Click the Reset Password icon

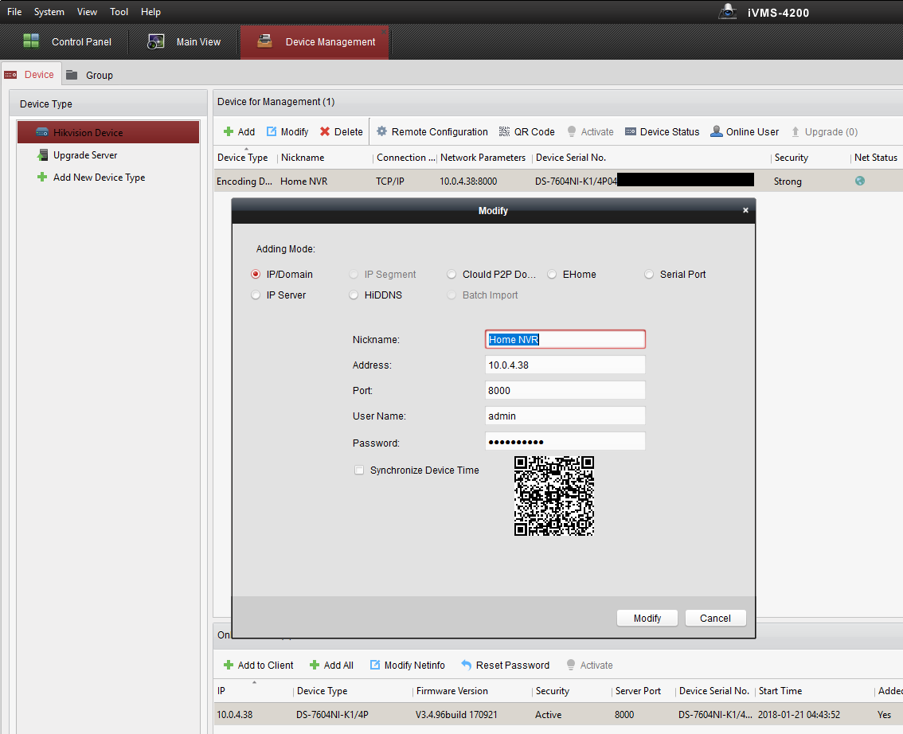click(467, 666)
